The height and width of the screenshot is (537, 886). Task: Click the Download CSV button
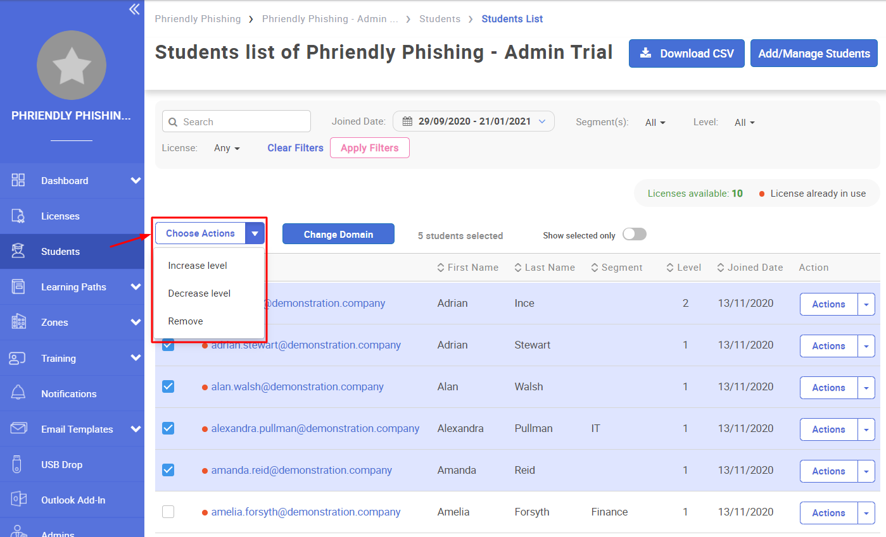click(687, 53)
